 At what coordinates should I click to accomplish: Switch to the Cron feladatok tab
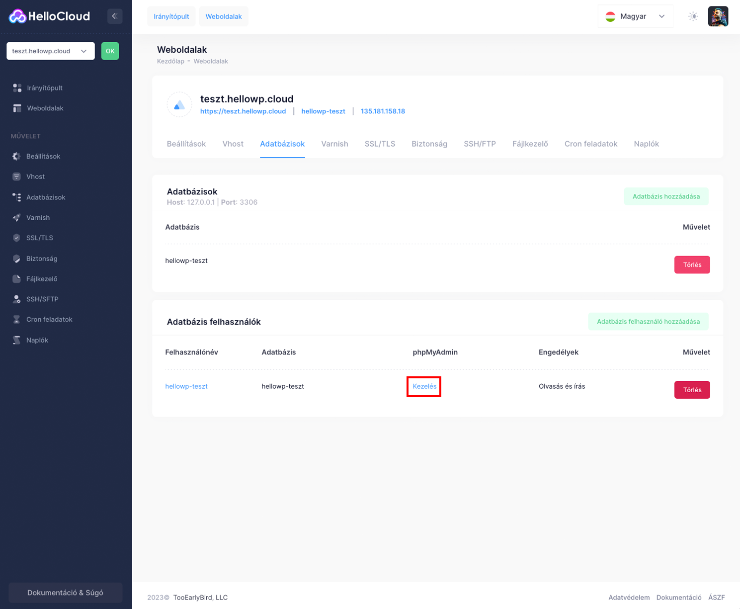(x=591, y=144)
